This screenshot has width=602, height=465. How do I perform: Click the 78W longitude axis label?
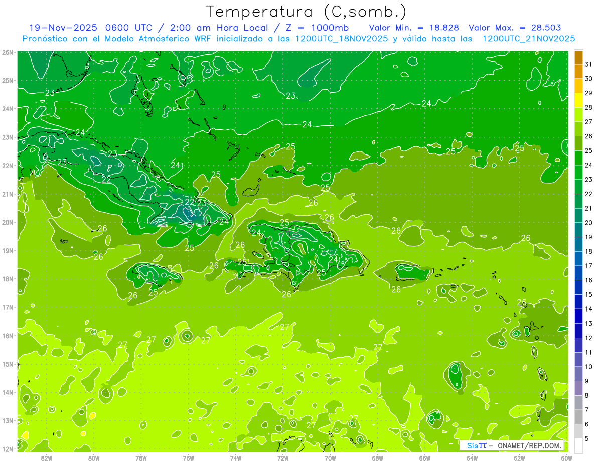[x=141, y=458]
